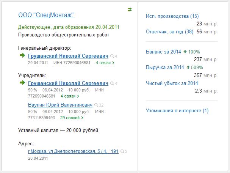This screenshot has width=230, height=173.
Task: Open the ООО "СпецМонтаж" company link
Action: click(46, 15)
